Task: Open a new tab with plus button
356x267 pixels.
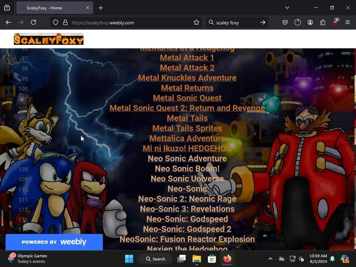Action: click(100, 8)
